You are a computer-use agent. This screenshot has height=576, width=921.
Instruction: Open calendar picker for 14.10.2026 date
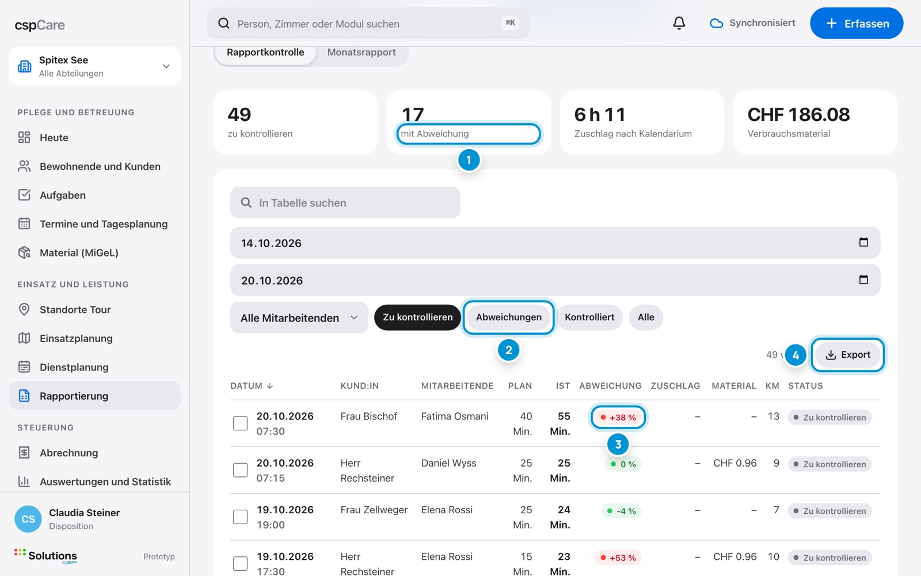click(863, 242)
